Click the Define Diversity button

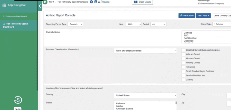pos(221,16)
